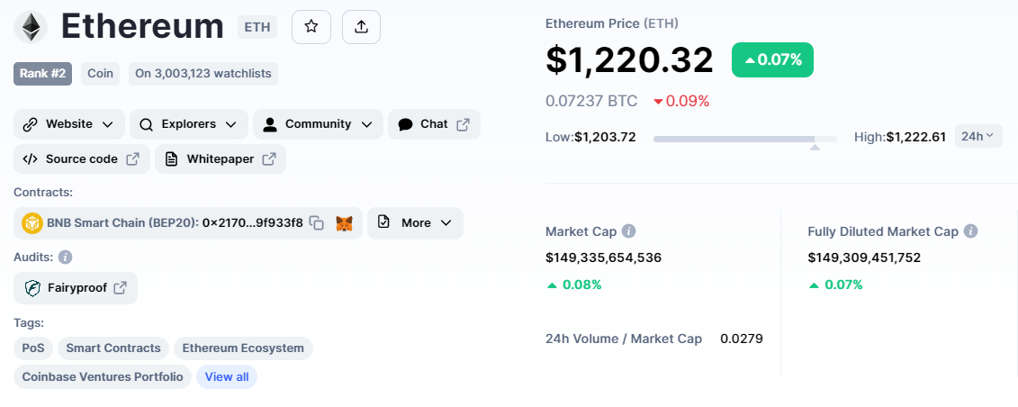The width and height of the screenshot is (1018, 407).
Task: Click the green 0.07% change badge
Action: 772,59
